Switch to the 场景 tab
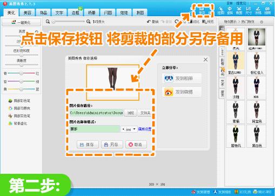This screenshot has width=275, height=196. pyautogui.click(x=91, y=12)
